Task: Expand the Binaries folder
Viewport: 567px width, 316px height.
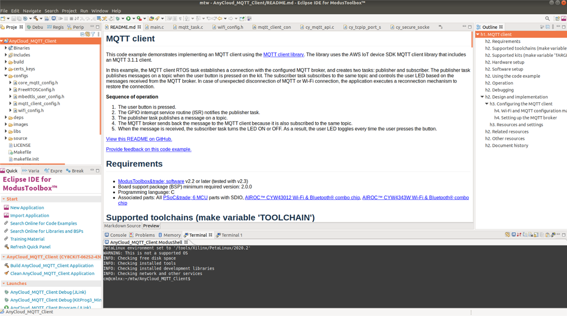Action: tap(6, 48)
